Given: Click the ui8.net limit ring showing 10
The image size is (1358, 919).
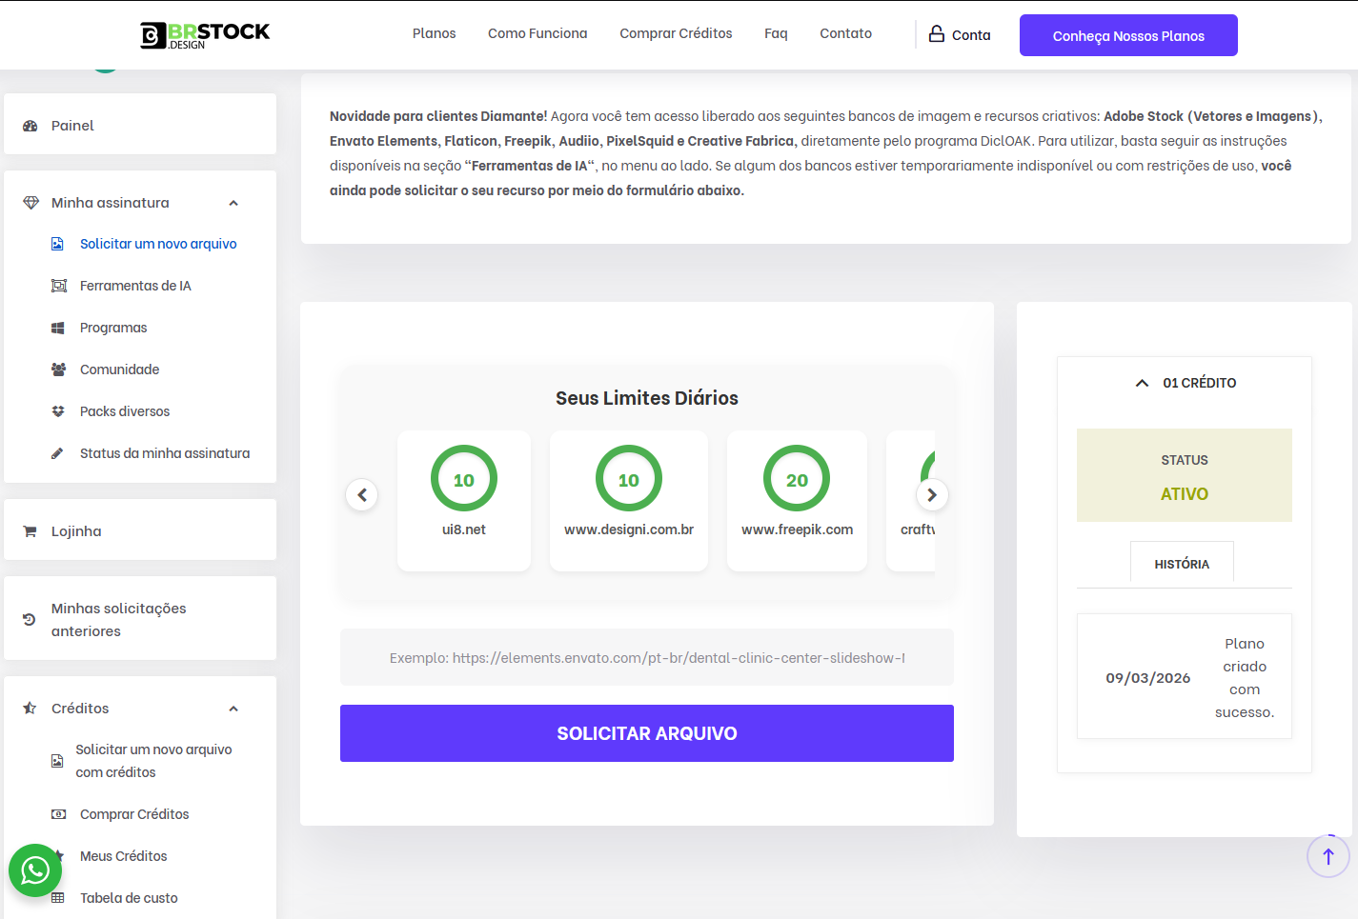Looking at the screenshot, I should coord(464,479).
